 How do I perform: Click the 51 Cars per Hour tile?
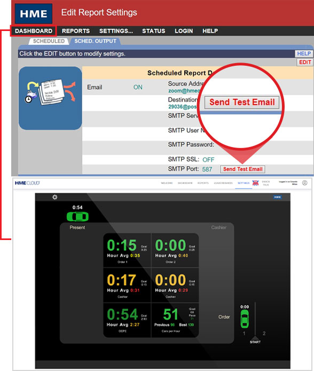point(175,320)
